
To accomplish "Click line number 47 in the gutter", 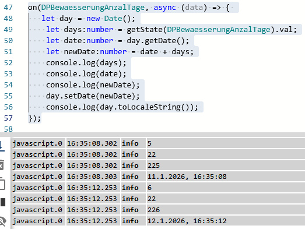I will click(x=8, y=8).
